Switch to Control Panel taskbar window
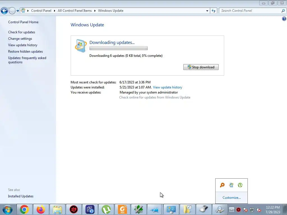287x215 pixels. pyautogui.click(x=171, y=209)
